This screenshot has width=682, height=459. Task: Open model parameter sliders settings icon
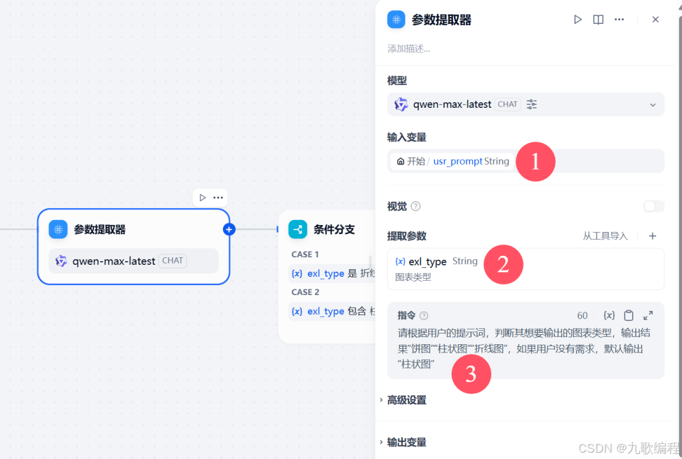(532, 104)
